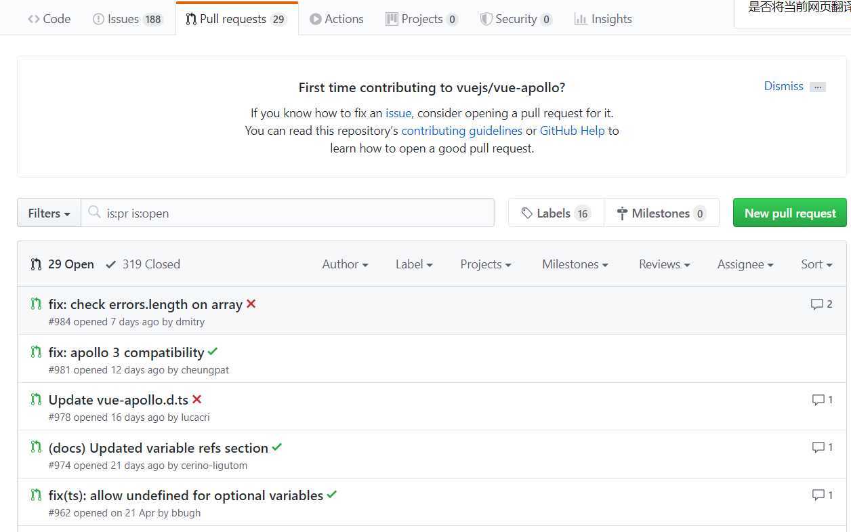
Task: Show the 319 Closed pull requests
Action: [x=143, y=264]
